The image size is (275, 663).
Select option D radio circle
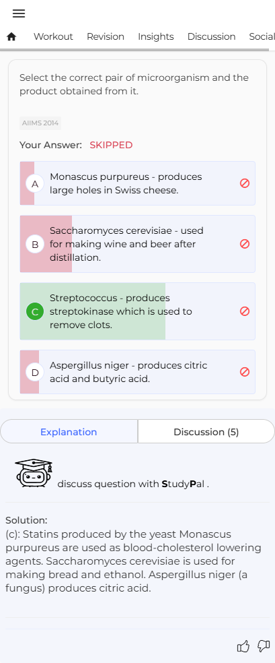tap(35, 373)
